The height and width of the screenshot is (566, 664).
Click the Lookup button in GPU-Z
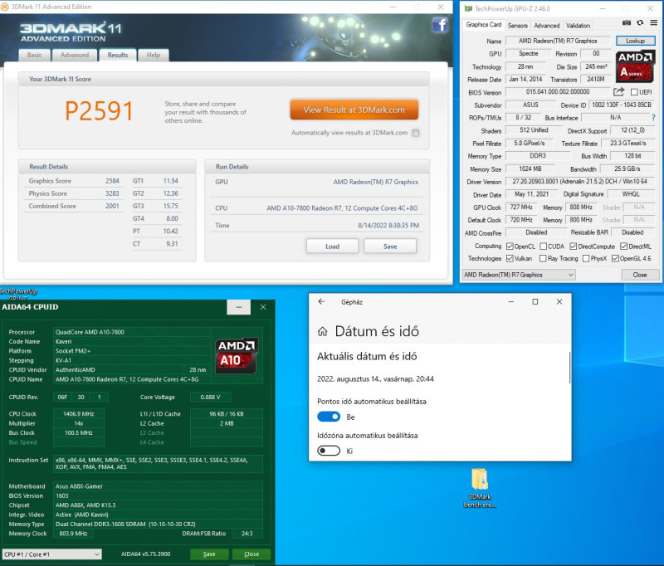(x=635, y=41)
